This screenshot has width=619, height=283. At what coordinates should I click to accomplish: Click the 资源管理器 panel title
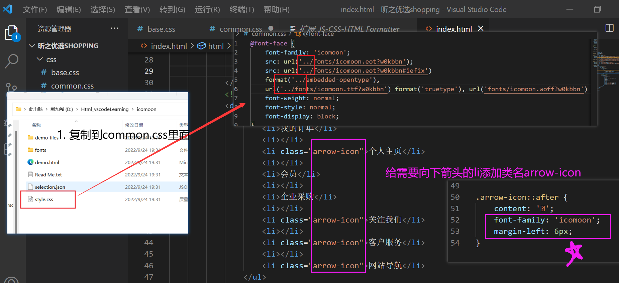tap(54, 29)
